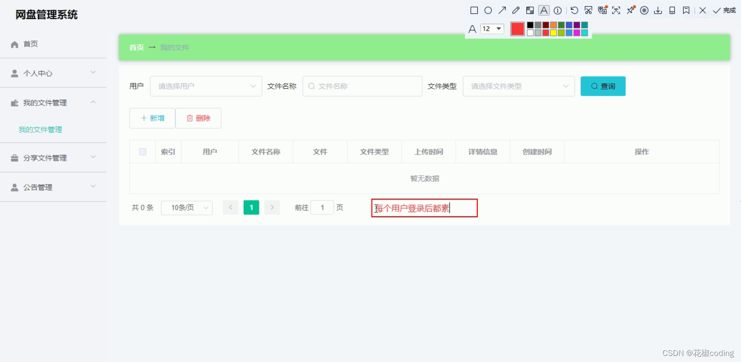The height and width of the screenshot is (362, 741).
Task: Click the 新增 add button
Action: tap(152, 118)
